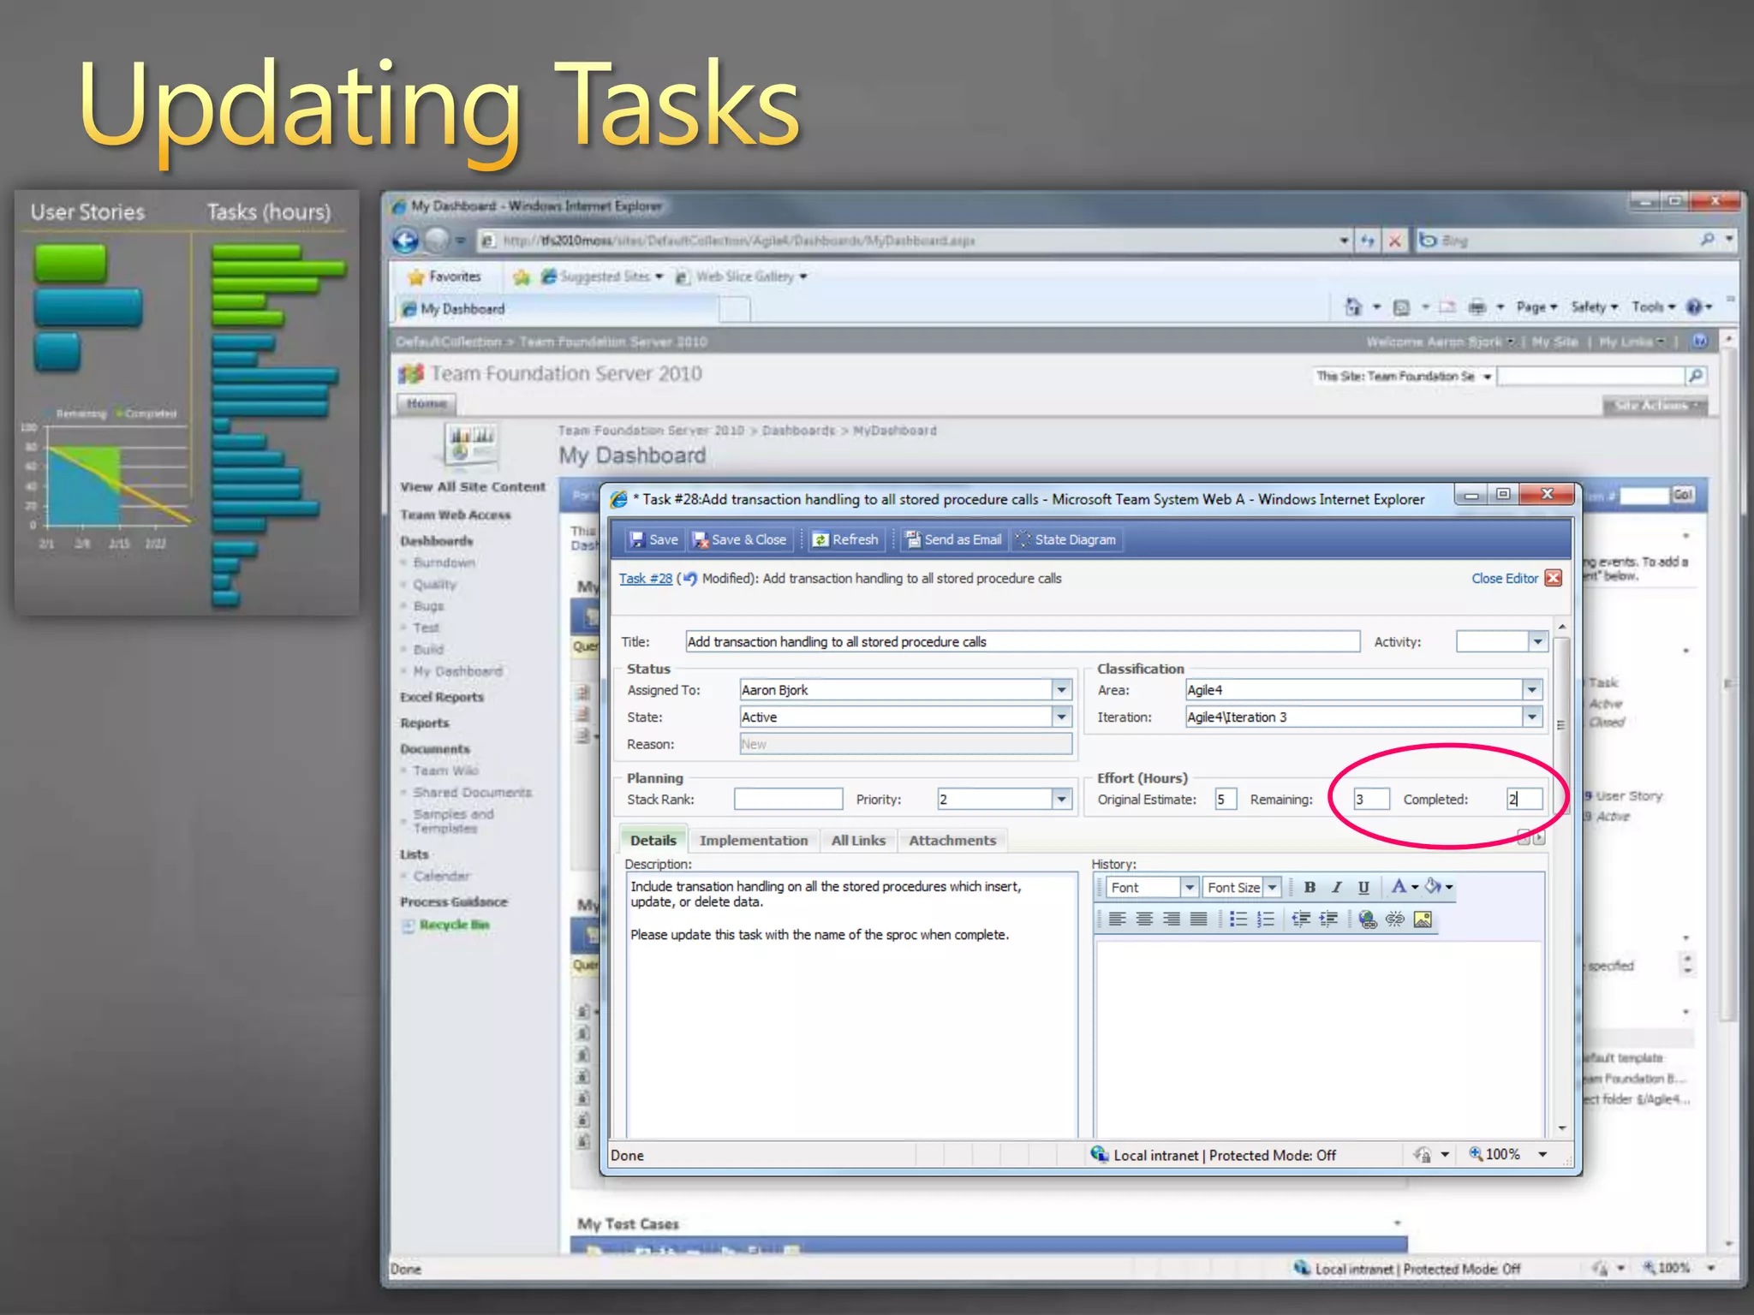Viewport: 1754px width, 1315px height.
Task: Send the task as Email
Action: 953,539
